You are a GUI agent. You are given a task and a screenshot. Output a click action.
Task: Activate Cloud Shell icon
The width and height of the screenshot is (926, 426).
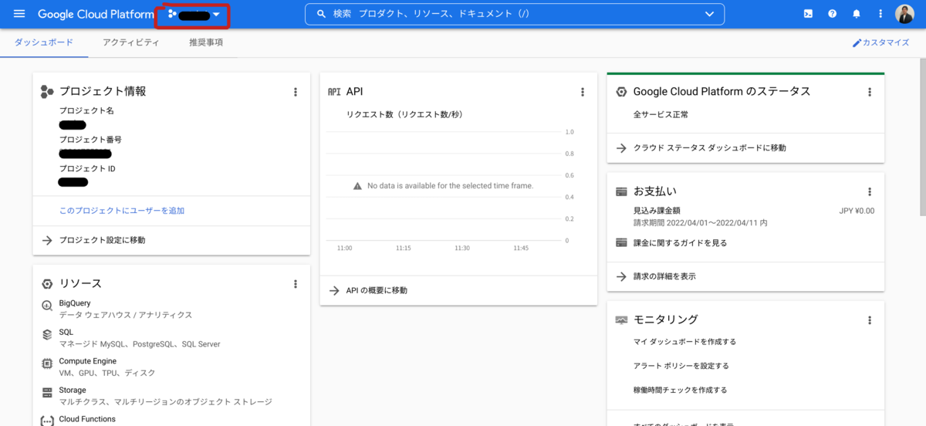808,14
